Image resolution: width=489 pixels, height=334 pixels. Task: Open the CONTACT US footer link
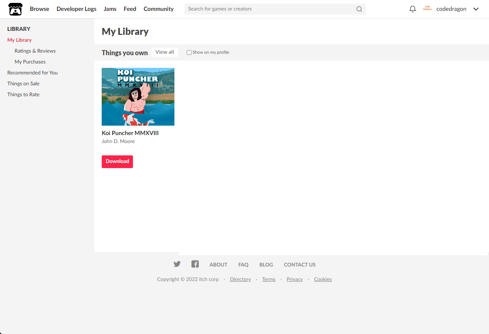tap(300, 265)
